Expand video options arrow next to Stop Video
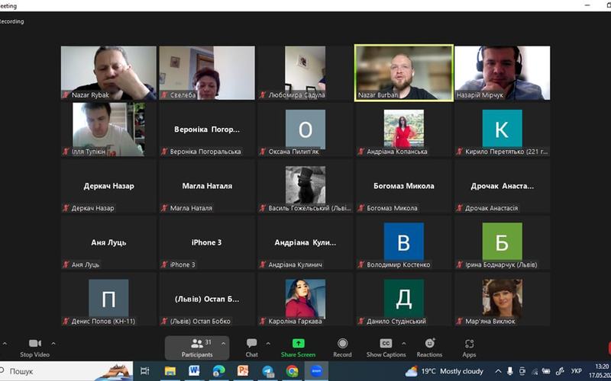 click(53, 344)
